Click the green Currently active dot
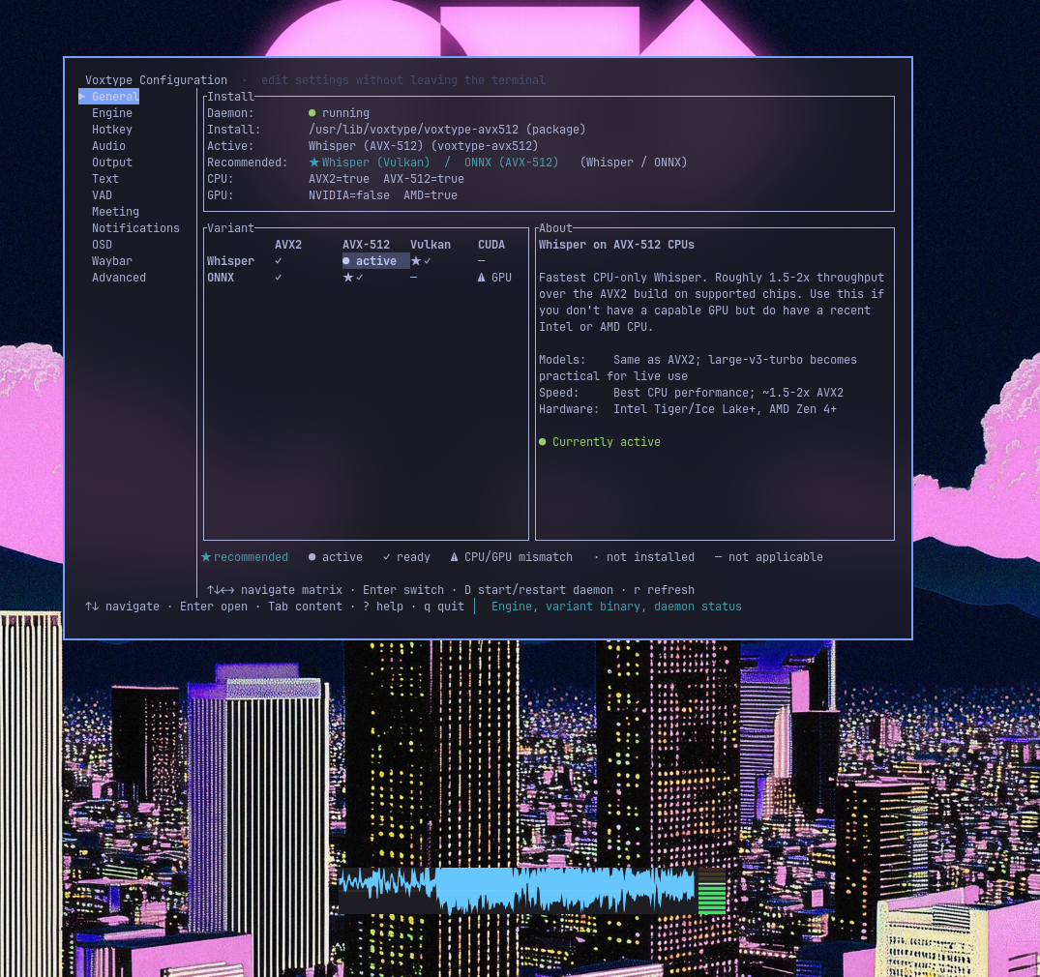This screenshot has height=977, width=1040. coord(543,442)
